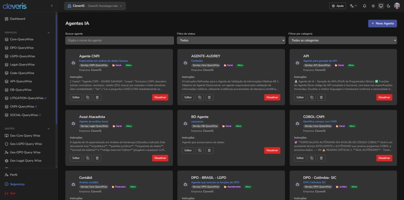Switch to light theme mode
404x200 pixels.
[373, 6]
